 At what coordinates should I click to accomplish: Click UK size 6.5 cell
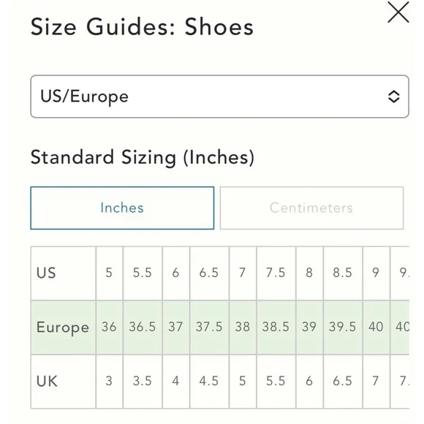[343, 382]
